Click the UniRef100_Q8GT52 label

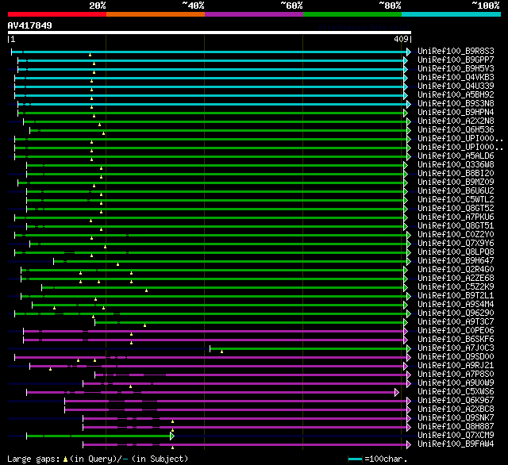(456, 209)
